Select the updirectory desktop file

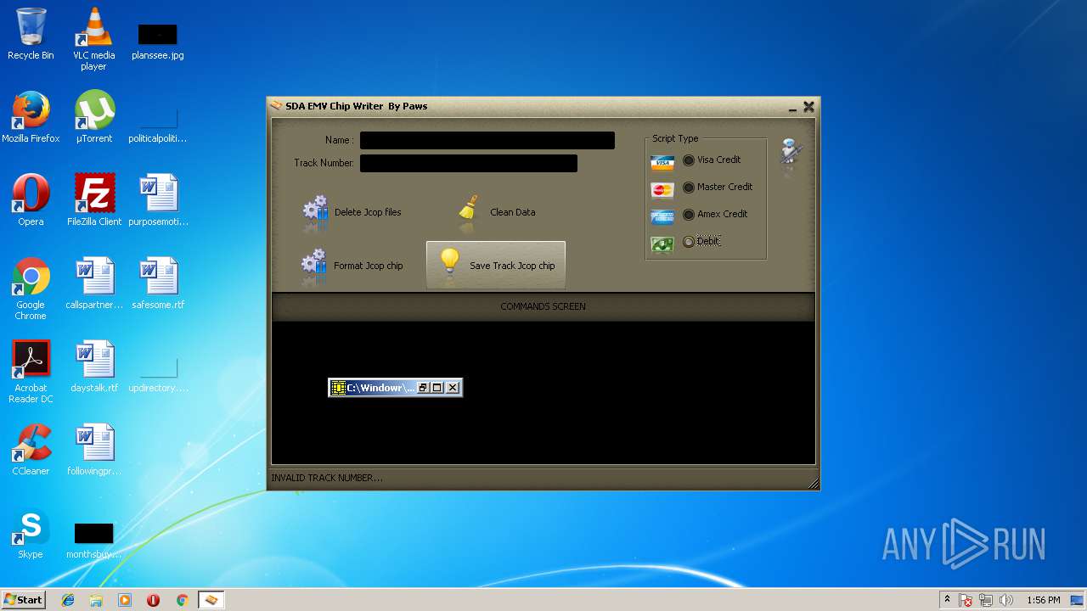click(x=158, y=373)
